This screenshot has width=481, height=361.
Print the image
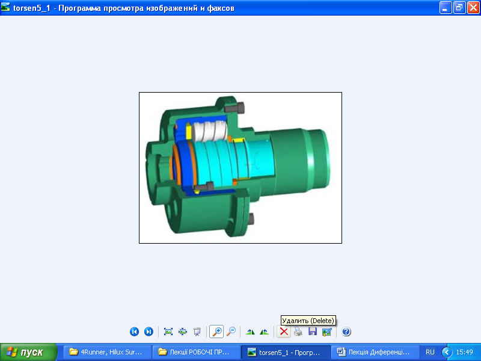tap(298, 332)
